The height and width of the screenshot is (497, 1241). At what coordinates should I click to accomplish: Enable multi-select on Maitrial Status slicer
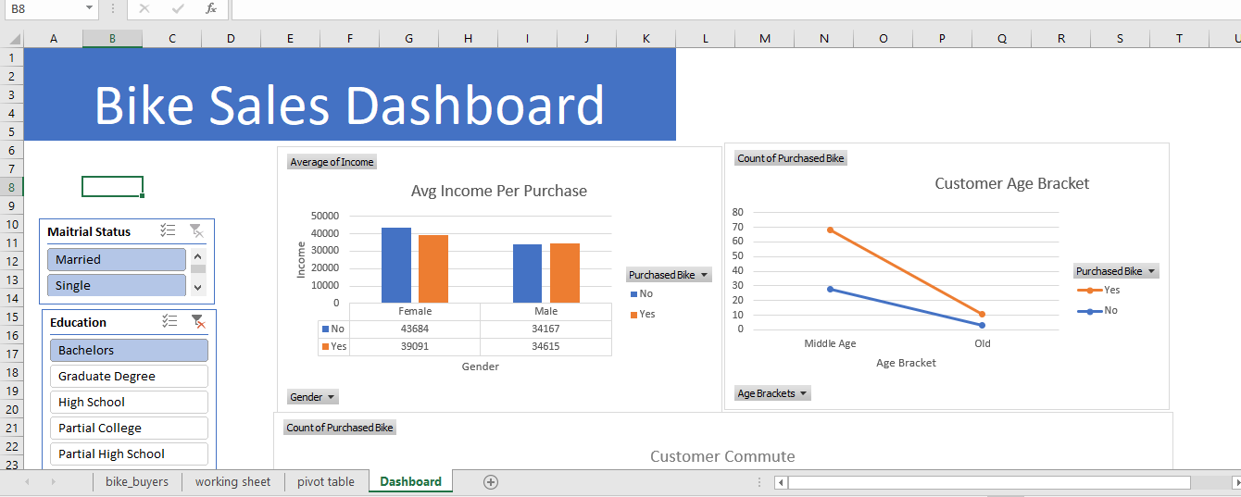169,231
